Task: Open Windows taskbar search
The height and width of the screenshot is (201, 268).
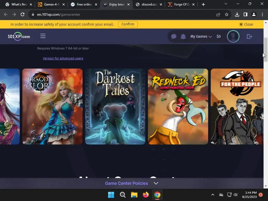Action: click(122, 195)
